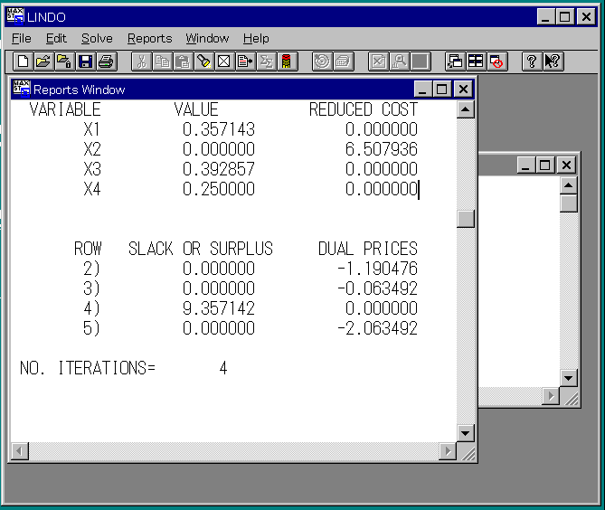The image size is (605, 510).
Task: Create a new model with the New icon
Action: pyautogui.click(x=23, y=61)
